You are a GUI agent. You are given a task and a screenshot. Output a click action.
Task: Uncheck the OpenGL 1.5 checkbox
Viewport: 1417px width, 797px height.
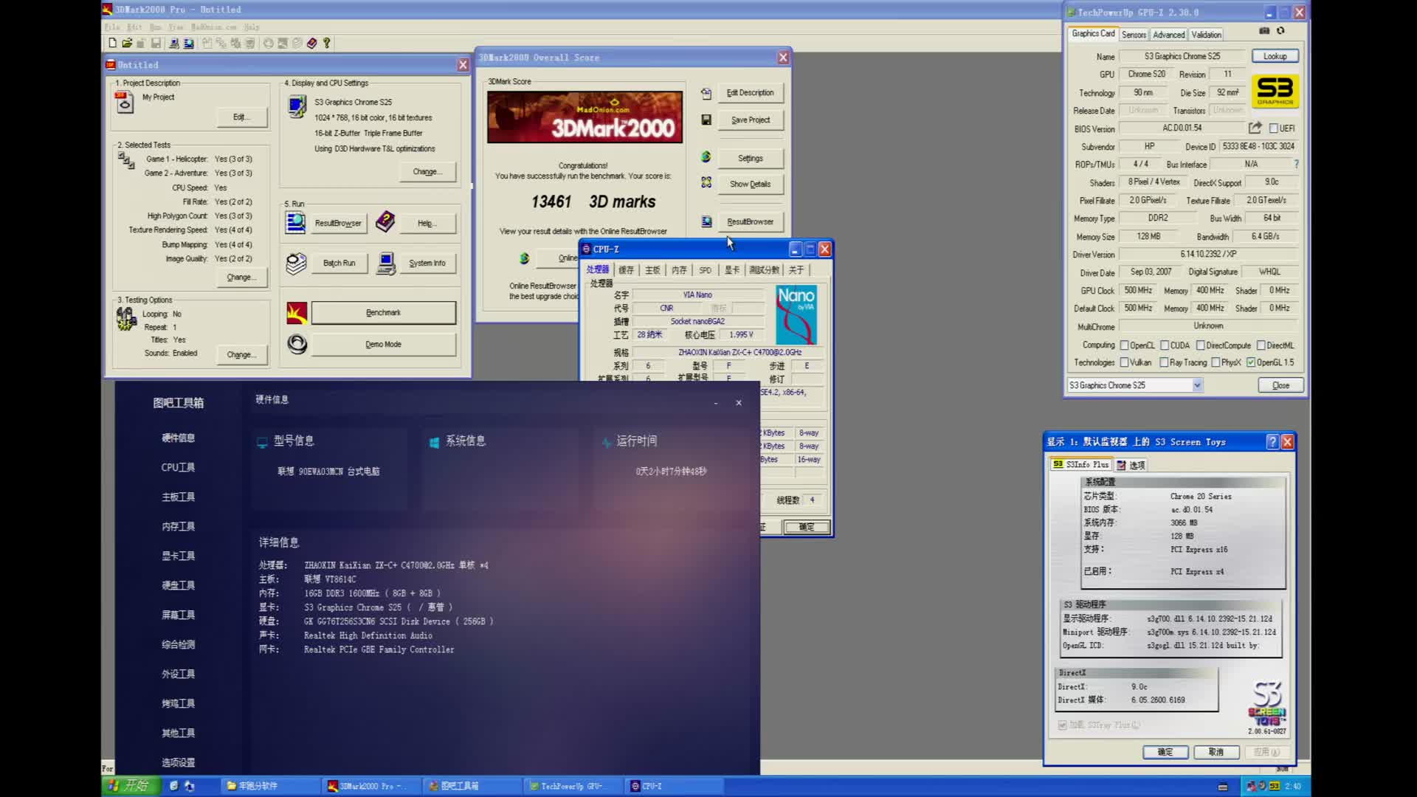tap(1252, 362)
